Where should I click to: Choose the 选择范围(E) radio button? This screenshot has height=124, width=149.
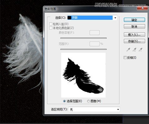(65, 101)
